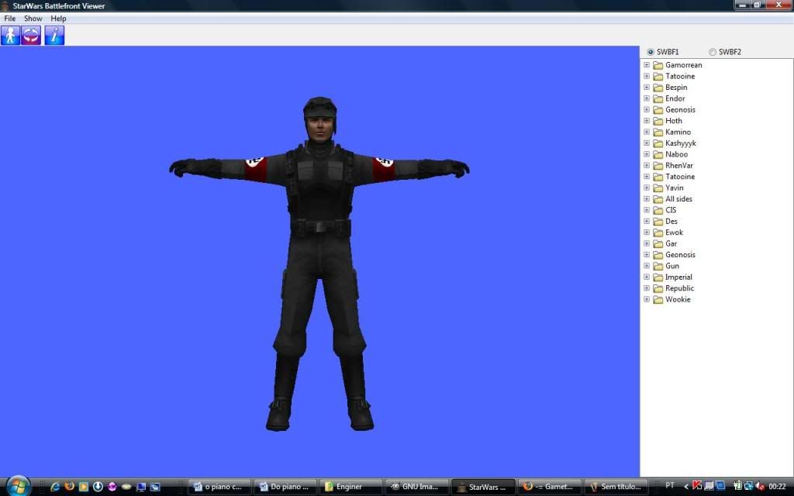Switch to the 'GNU Ima...' taskbar window
The width and height of the screenshot is (794, 496).
click(416, 487)
